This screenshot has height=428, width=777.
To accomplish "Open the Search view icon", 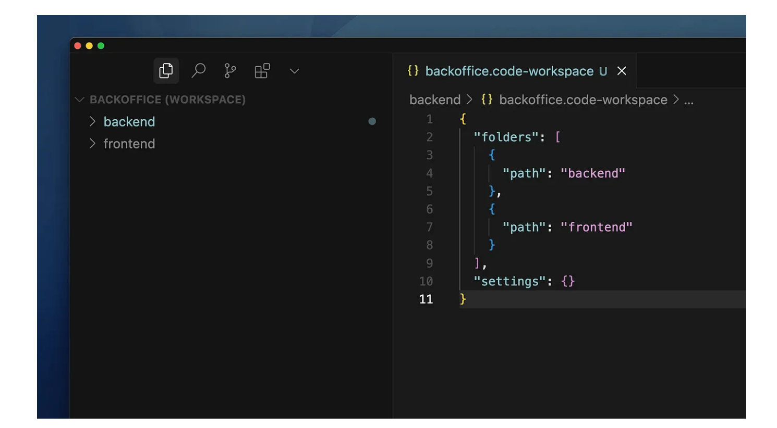I will pyautogui.click(x=198, y=71).
